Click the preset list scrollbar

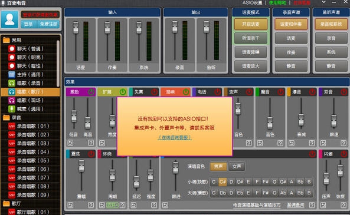[58, 64]
